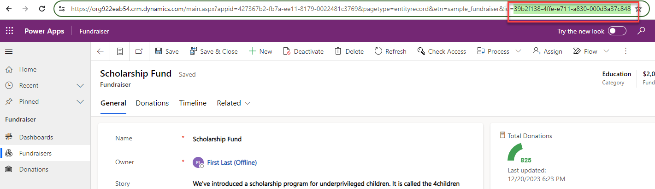Bookmark page with star icon
Viewport: 655px width, 189px height.
point(638,9)
